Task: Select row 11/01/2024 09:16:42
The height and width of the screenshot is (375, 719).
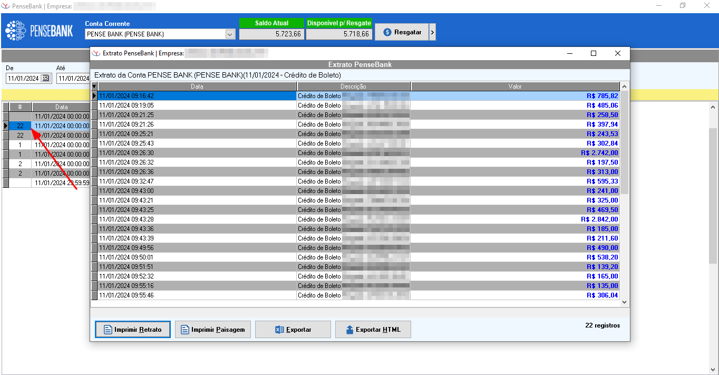Action: (356, 96)
